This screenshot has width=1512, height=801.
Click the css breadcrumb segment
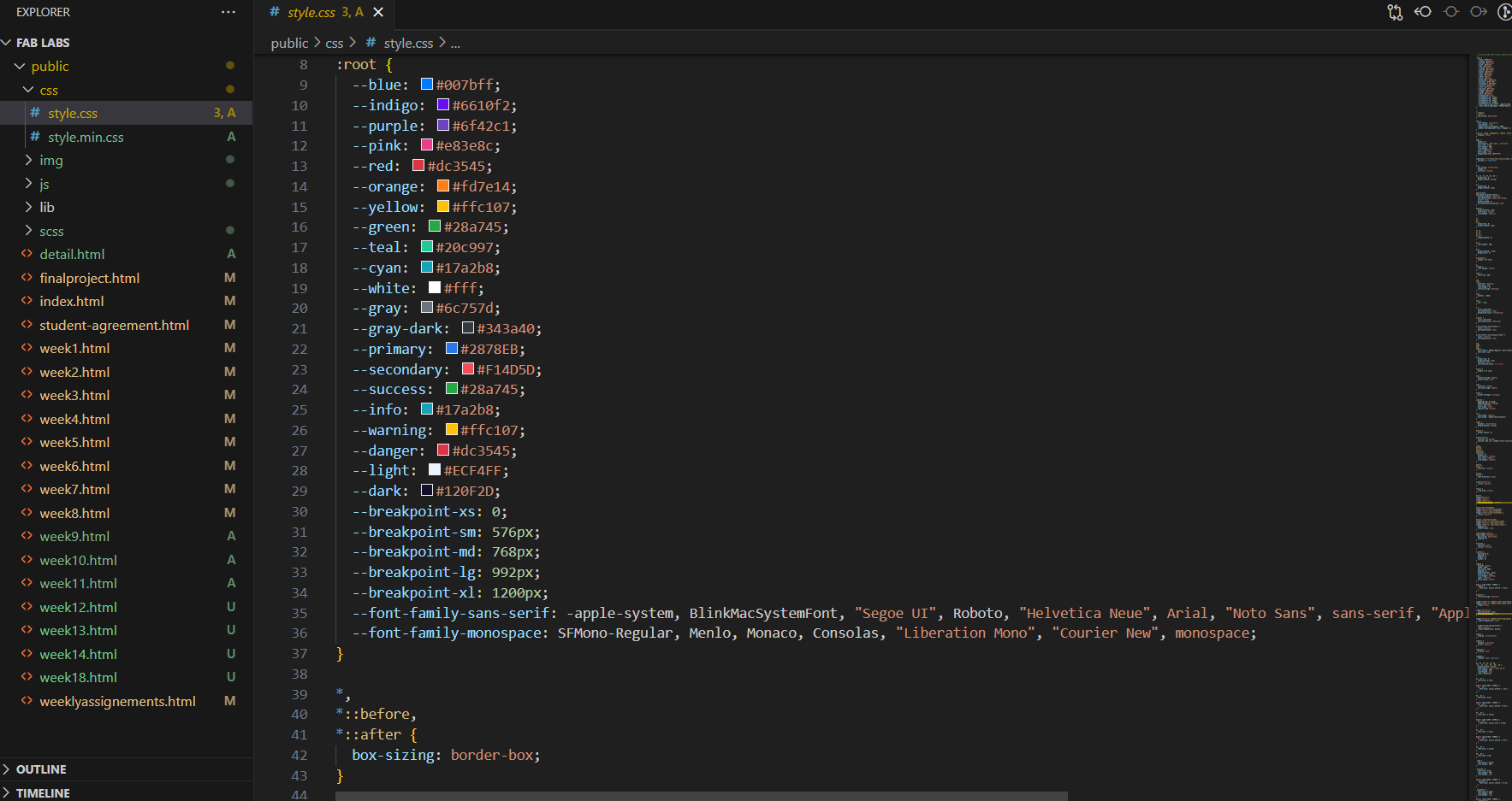pos(335,43)
